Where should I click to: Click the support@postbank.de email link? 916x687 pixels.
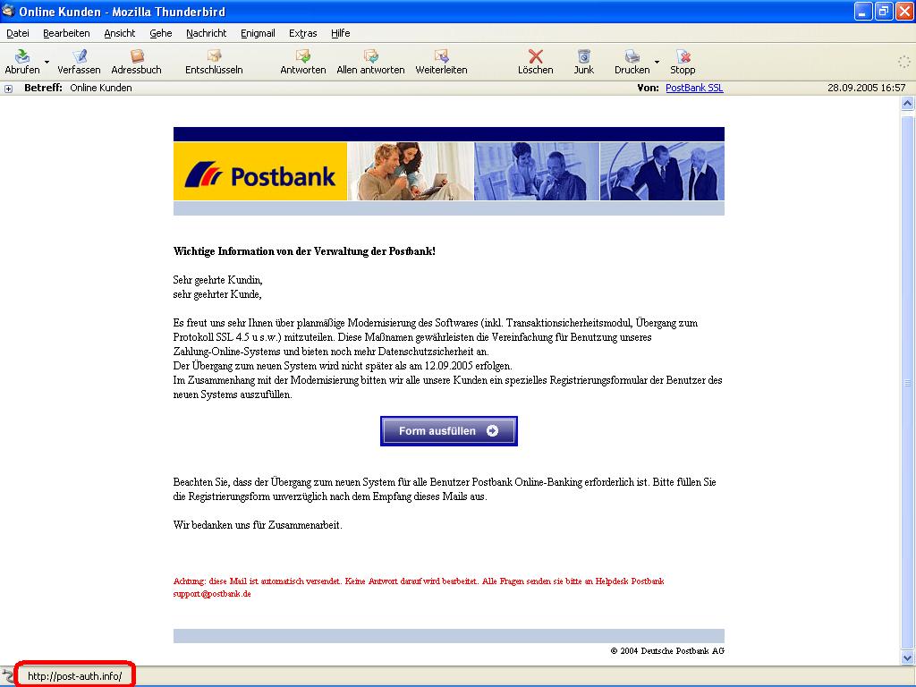pyautogui.click(x=212, y=594)
